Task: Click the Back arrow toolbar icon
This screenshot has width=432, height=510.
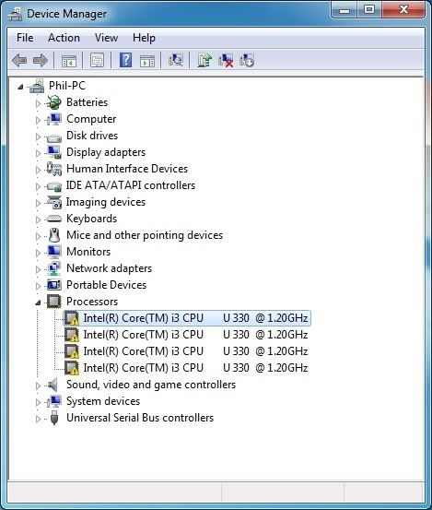Action: [19, 61]
